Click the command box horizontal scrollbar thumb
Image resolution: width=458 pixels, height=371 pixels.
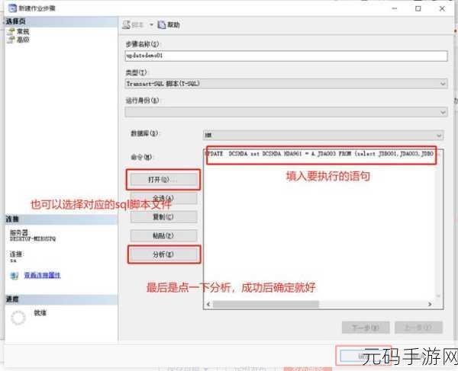pyautogui.click(x=266, y=304)
